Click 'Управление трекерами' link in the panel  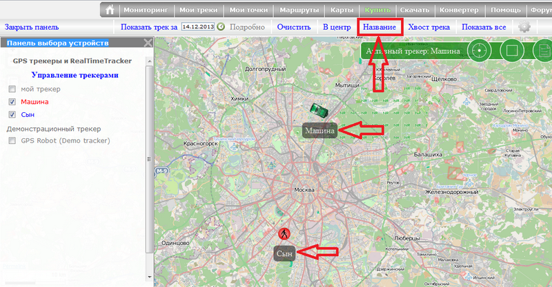[75, 75]
